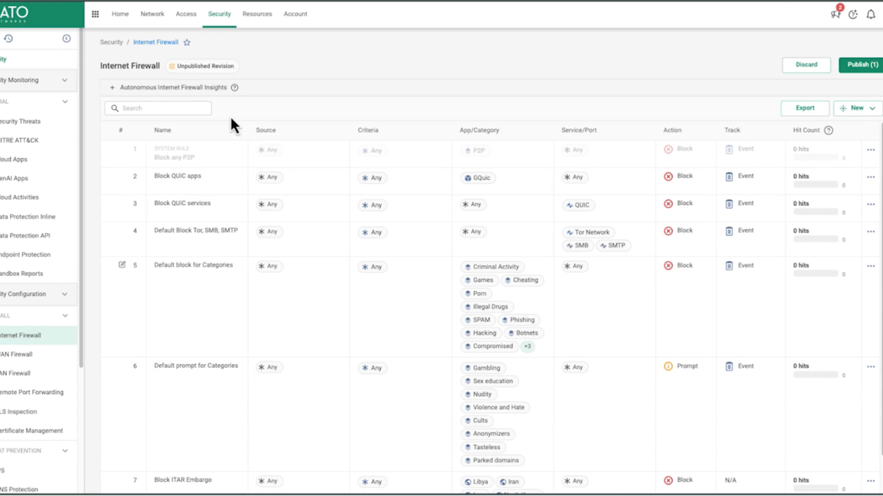Click the Publish (1) button

click(862, 65)
